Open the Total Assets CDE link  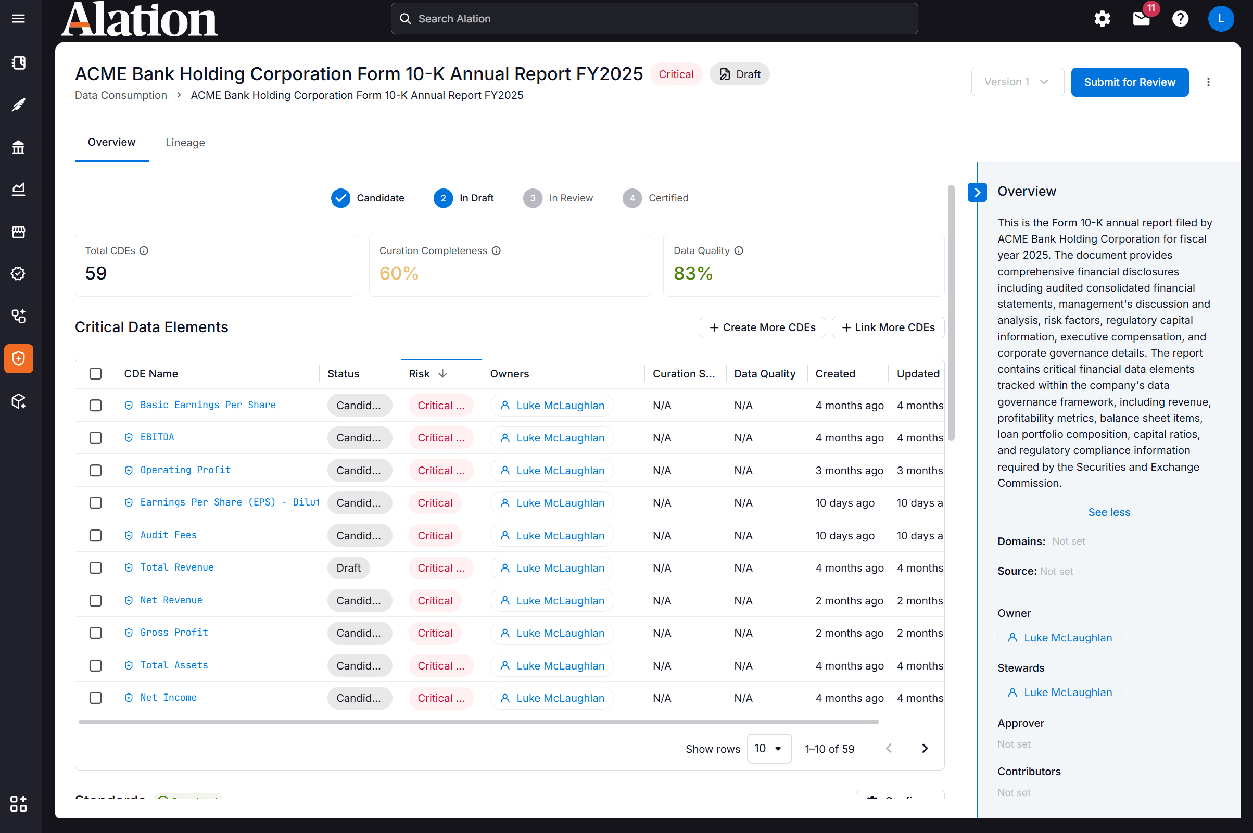pyautogui.click(x=174, y=665)
